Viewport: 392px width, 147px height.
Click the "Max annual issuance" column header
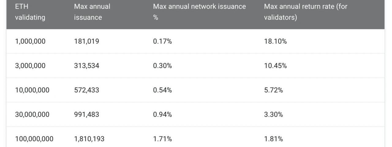92,12
